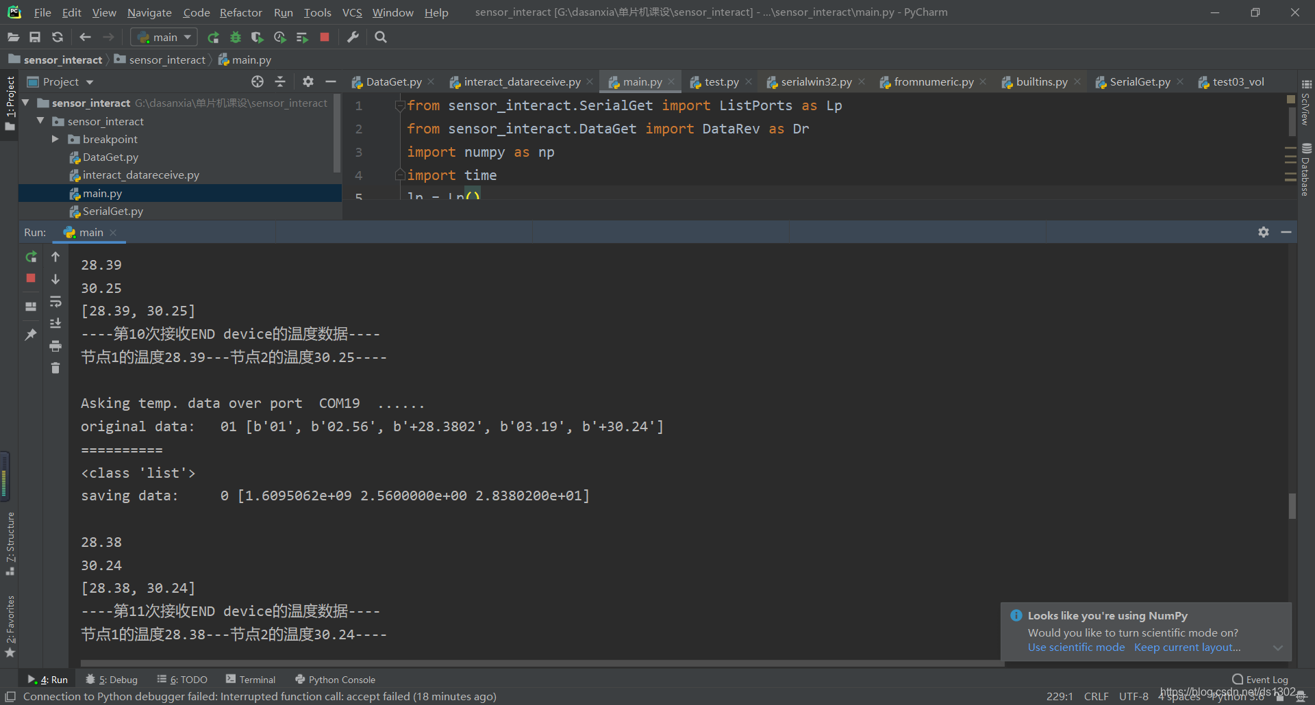Open the TODO tool window tab

(x=182, y=680)
